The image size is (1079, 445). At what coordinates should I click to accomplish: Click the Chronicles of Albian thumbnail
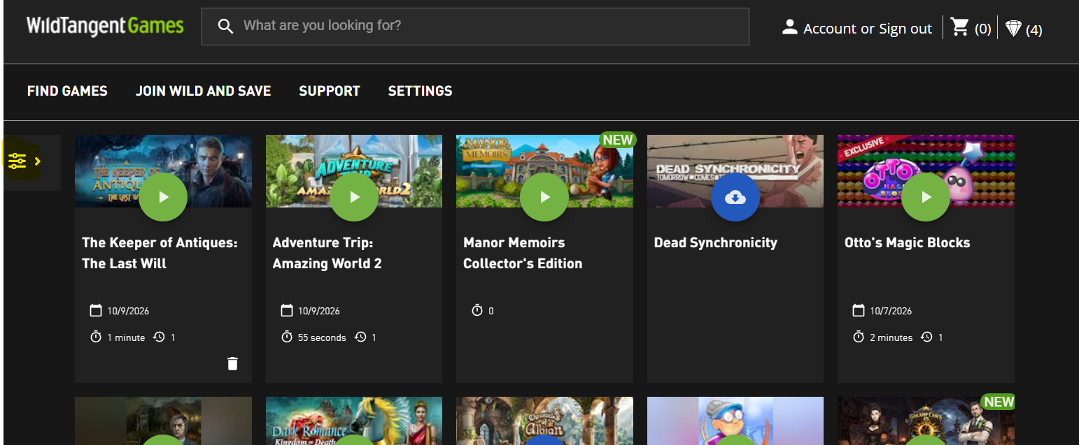[x=544, y=421]
